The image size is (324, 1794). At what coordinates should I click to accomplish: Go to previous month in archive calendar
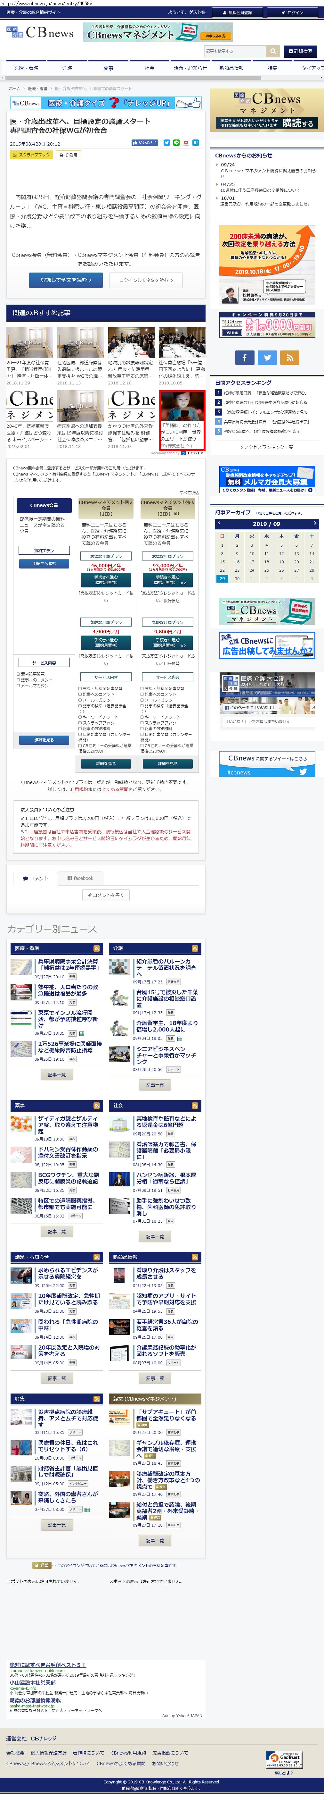click(219, 523)
